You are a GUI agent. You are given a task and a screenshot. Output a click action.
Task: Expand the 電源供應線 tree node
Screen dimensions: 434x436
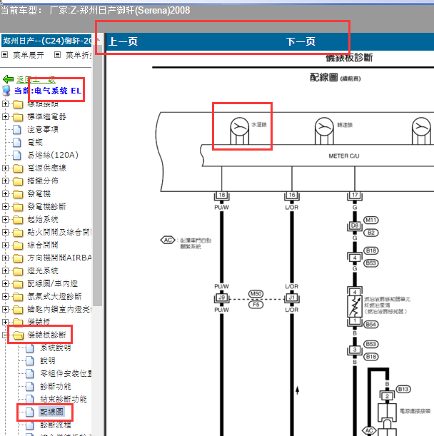[x=5, y=168]
